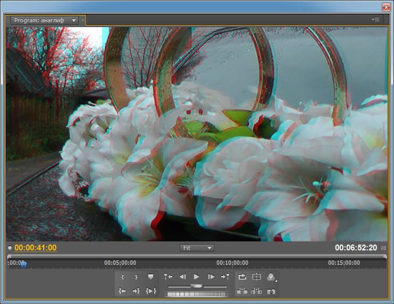Lift the selected section from the sequence

tap(242, 291)
